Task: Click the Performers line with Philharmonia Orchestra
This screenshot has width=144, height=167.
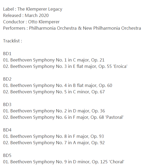Action: 72,28
